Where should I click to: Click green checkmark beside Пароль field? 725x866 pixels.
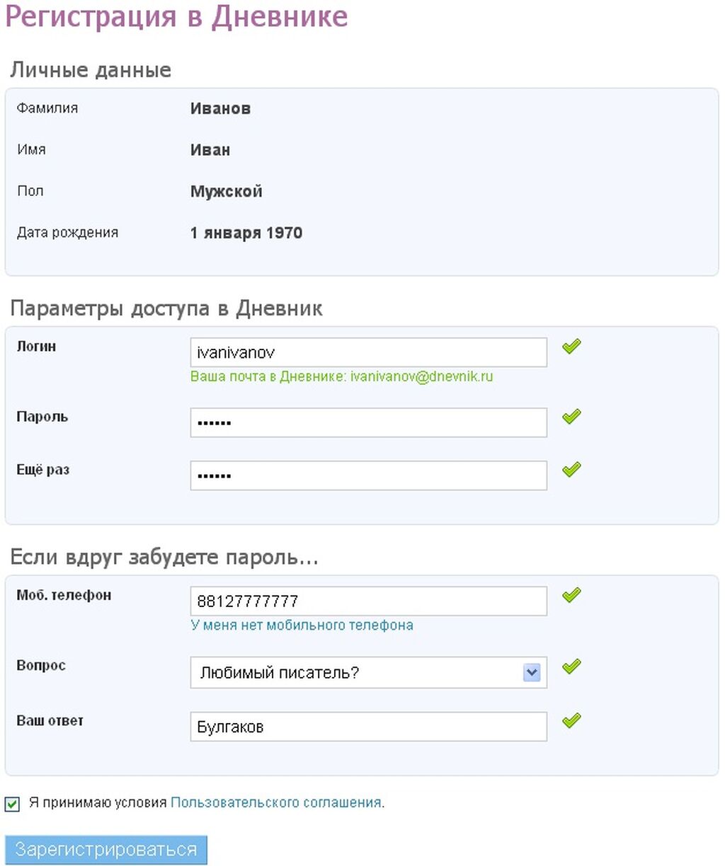571,417
